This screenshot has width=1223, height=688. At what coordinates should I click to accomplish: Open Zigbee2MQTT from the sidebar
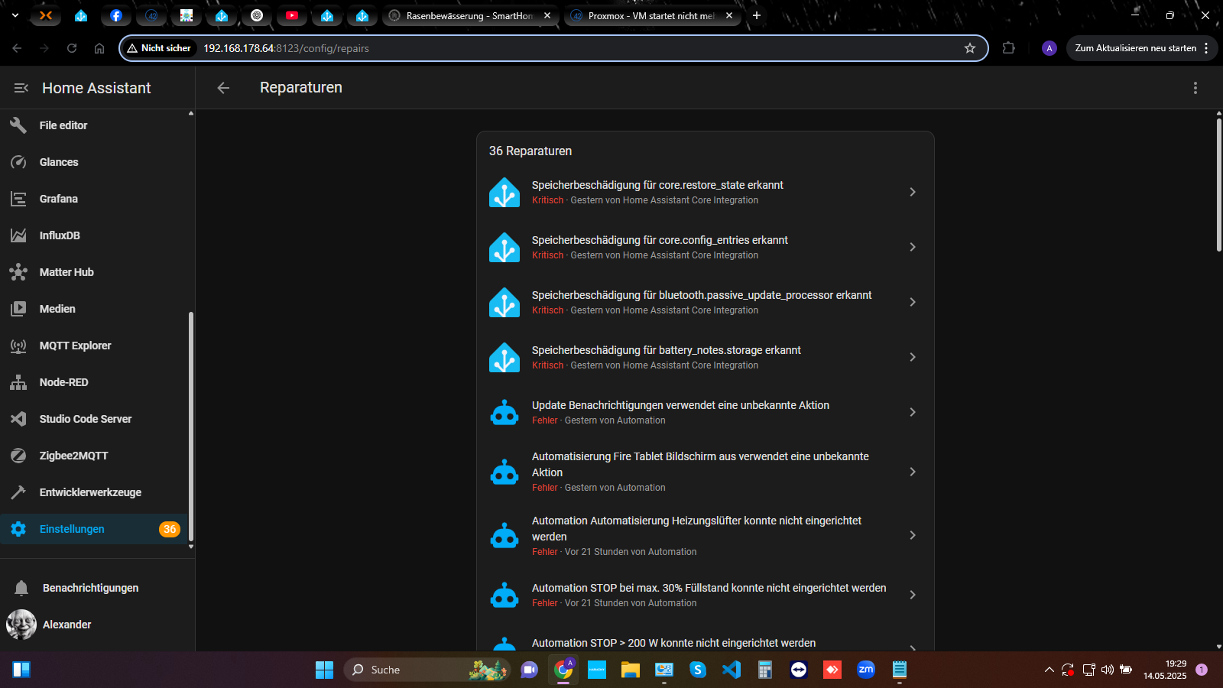73,456
